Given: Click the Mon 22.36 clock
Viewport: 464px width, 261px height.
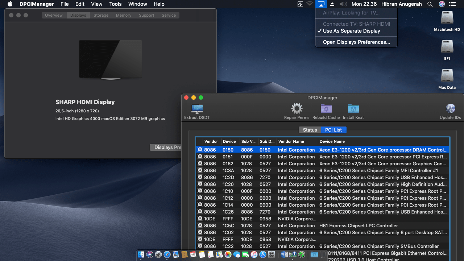Looking at the screenshot, I should pos(364,4).
